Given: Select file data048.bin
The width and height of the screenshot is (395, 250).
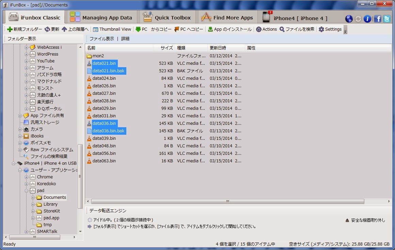Looking at the screenshot, I should [x=104, y=146].
